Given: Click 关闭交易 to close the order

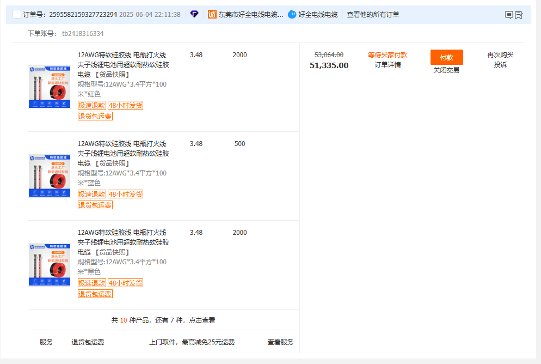Looking at the screenshot, I should (x=446, y=70).
